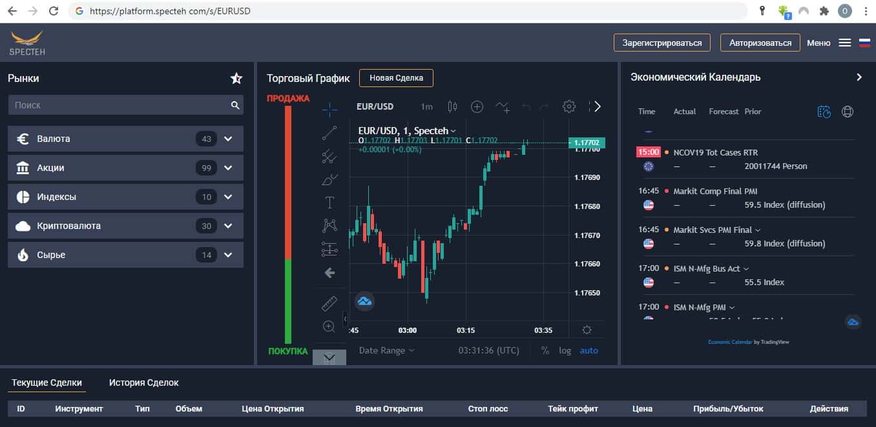Screen dimensions: 876x427
Task: Switch to Текущие Сделки tab
Action: point(47,382)
